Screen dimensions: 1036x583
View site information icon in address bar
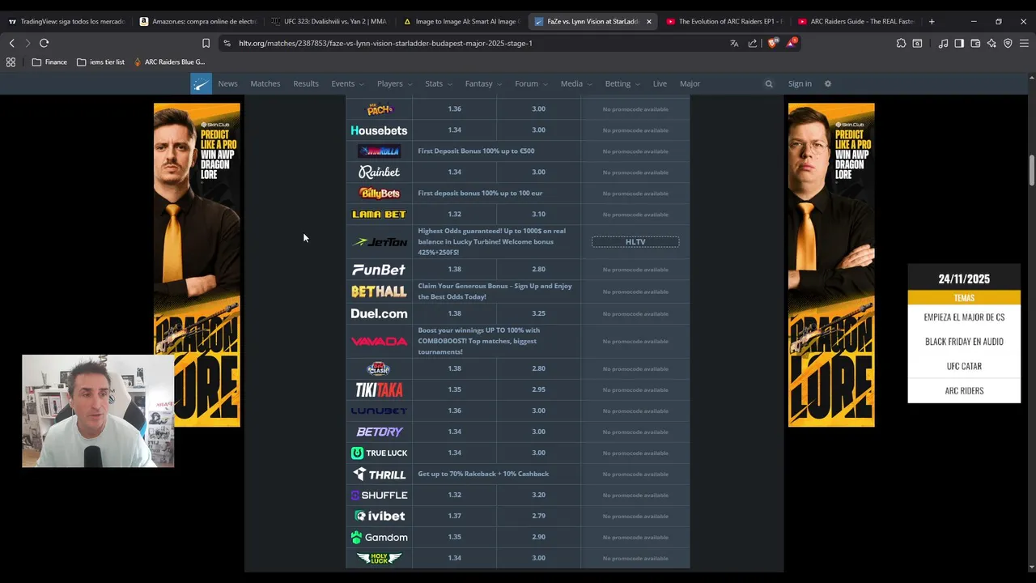227,43
